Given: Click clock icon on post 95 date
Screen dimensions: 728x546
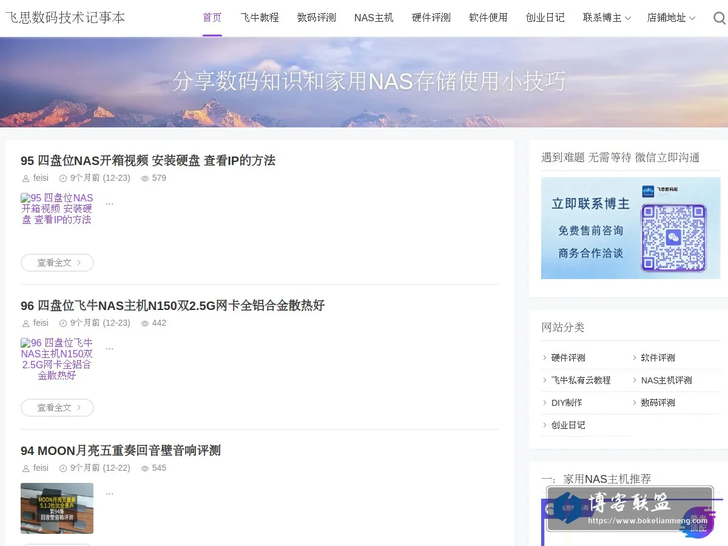Looking at the screenshot, I should (x=63, y=178).
